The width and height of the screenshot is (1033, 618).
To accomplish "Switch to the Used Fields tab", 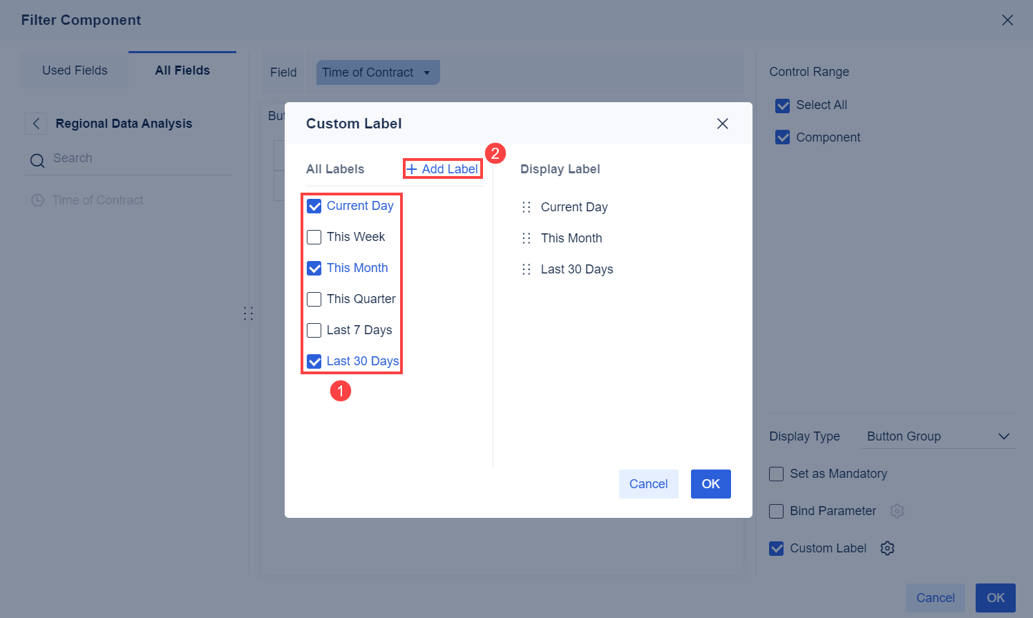I will pyautogui.click(x=74, y=70).
